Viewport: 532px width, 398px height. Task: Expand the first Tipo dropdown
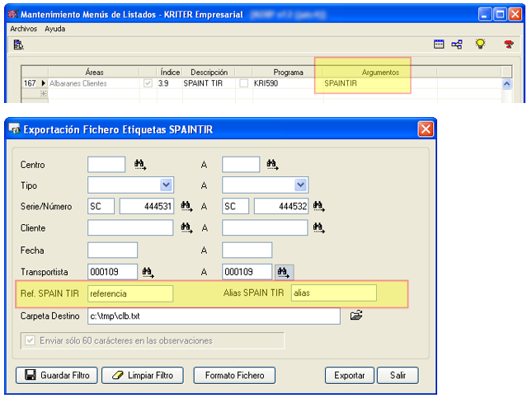[166, 185]
